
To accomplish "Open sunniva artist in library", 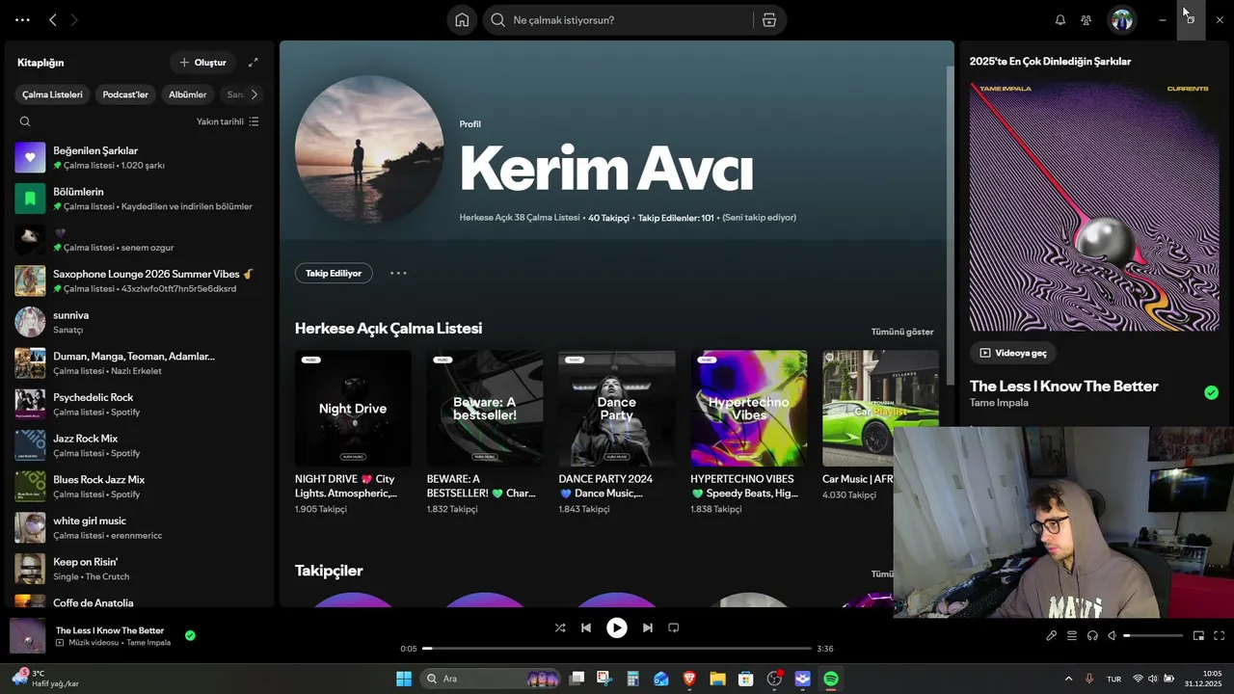I will 140,322.
